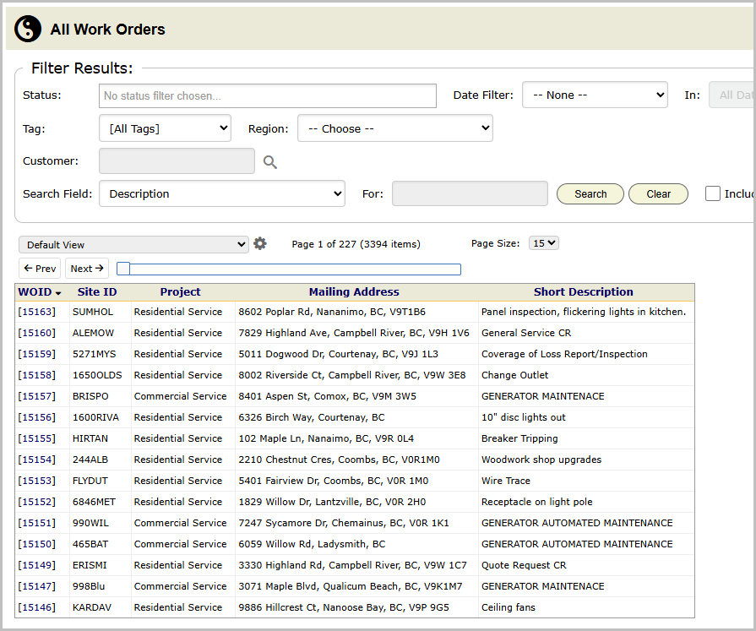Viewport: 756px width, 631px height.
Task: Click the yin-yang logo icon
Action: pos(28,29)
